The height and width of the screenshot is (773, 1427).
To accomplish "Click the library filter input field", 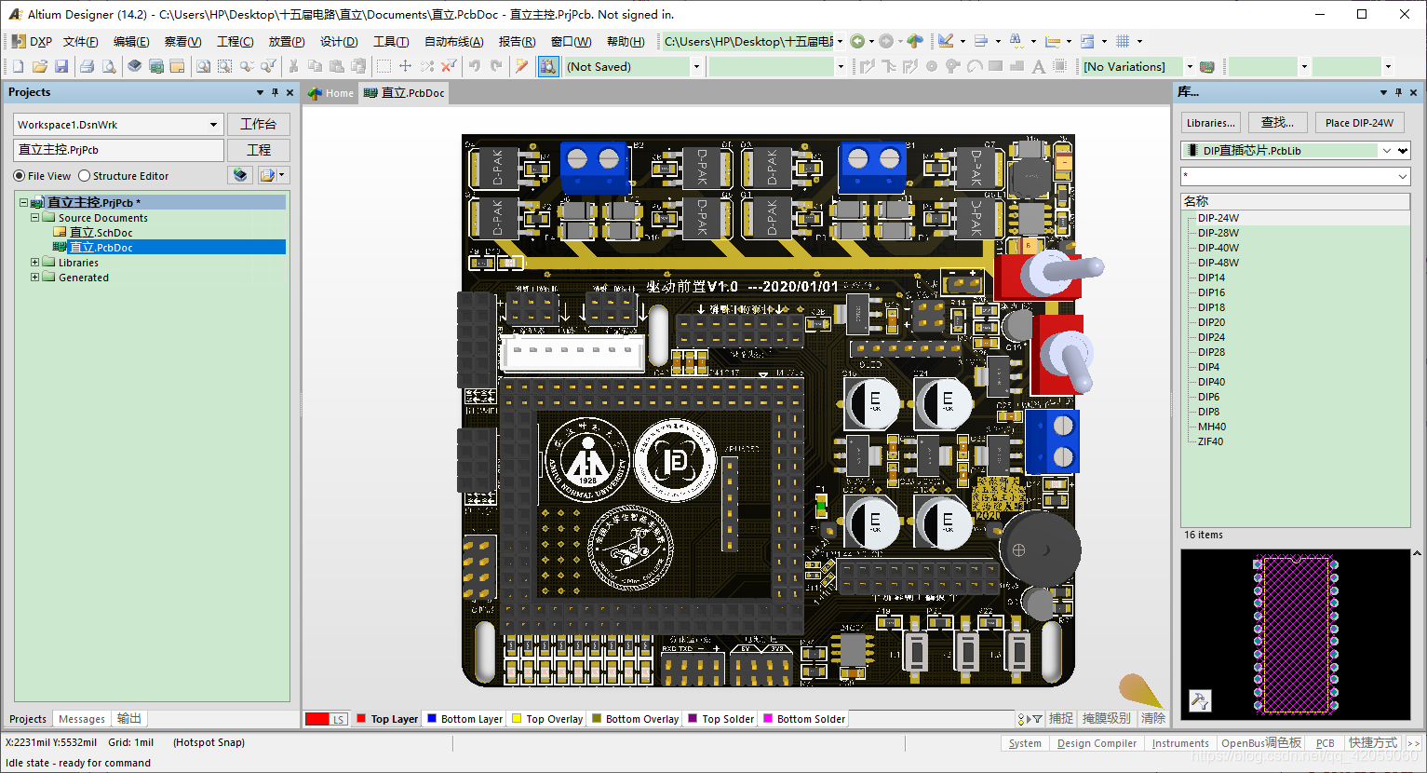I will coord(1295,176).
